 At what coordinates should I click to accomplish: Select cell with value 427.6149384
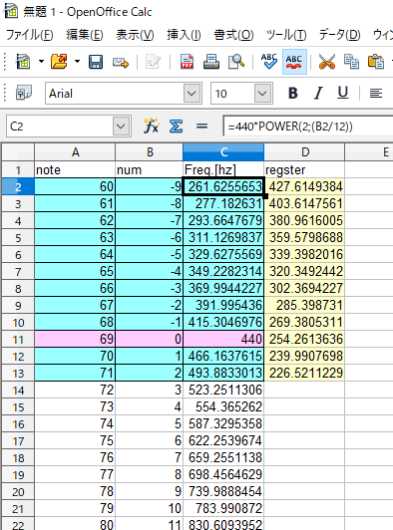pos(304,186)
